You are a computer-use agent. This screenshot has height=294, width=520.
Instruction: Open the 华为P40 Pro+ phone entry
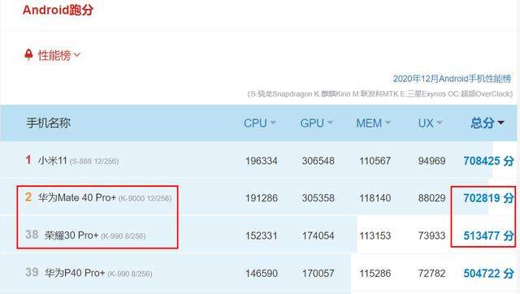pyautogui.click(x=75, y=273)
